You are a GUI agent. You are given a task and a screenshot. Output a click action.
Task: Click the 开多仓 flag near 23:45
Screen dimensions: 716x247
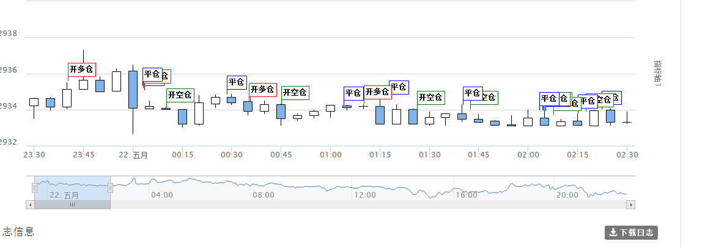pyautogui.click(x=81, y=70)
